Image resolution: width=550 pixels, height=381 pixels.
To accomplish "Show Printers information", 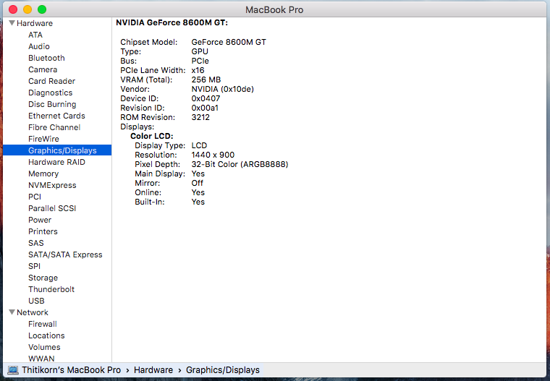I will click(43, 231).
